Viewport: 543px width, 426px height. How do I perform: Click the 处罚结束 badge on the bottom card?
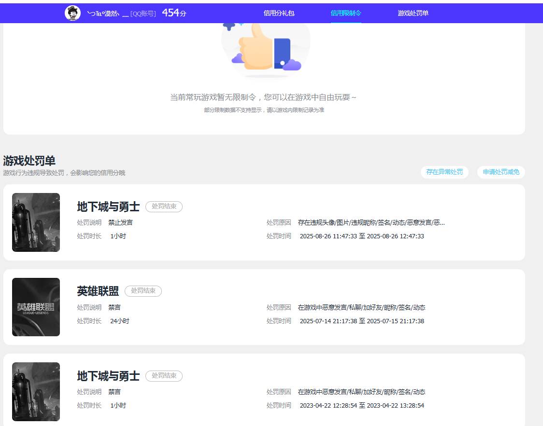(164, 376)
